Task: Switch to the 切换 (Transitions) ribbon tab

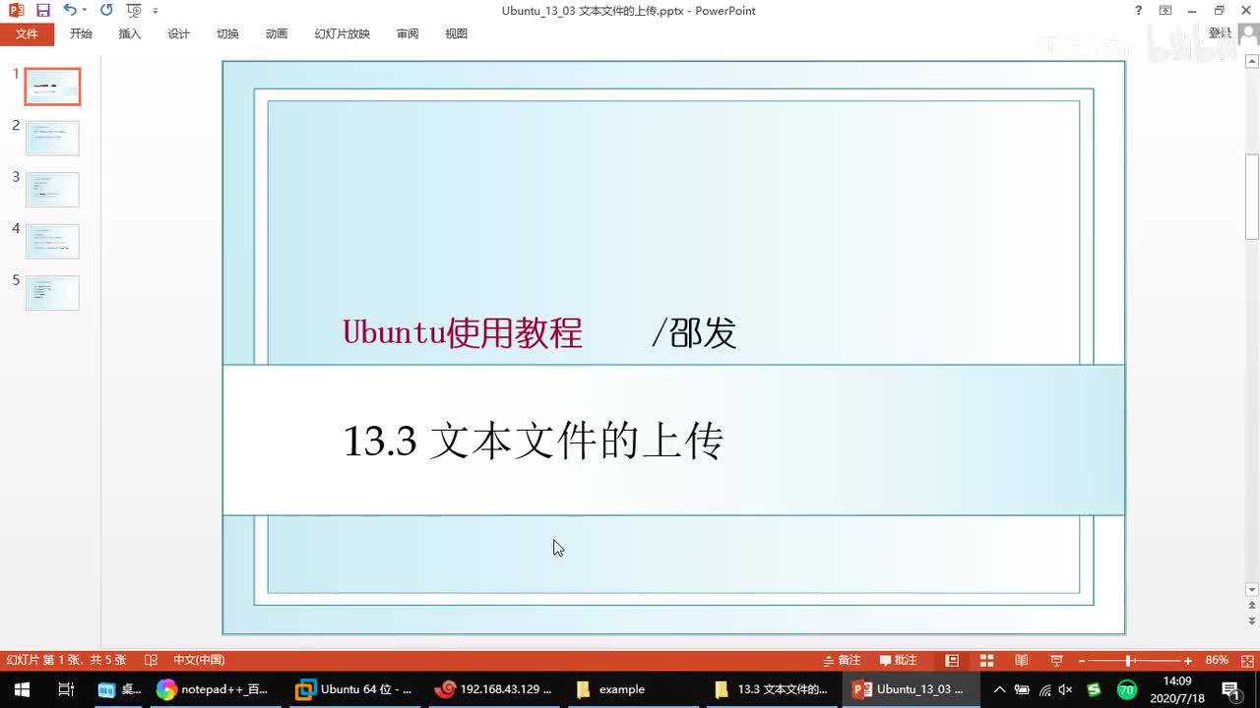Action: [227, 33]
